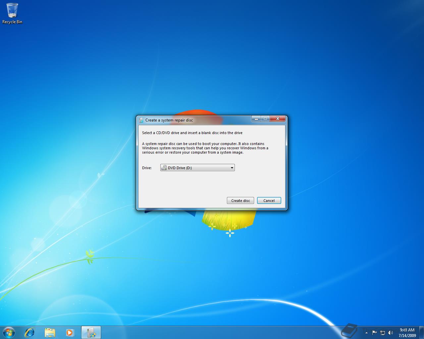Select the system repair disc taskbar button
This screenshot has height=339, width=424.
91,332
